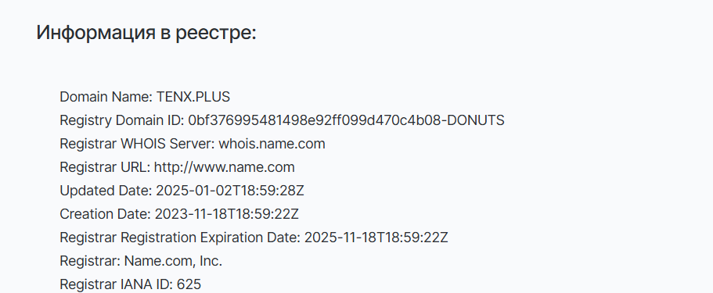Click the 'Информация в реестре:' heading
This screenshot has height=293, width=713.
[x=146, y=33]
